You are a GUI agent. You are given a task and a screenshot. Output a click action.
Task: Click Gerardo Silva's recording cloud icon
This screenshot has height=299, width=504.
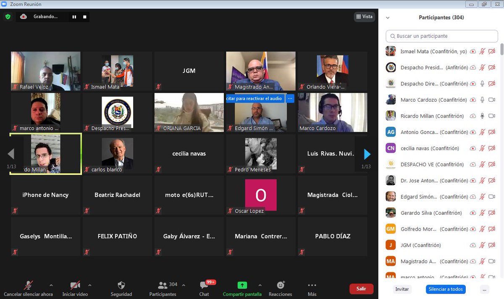[472, 213]
